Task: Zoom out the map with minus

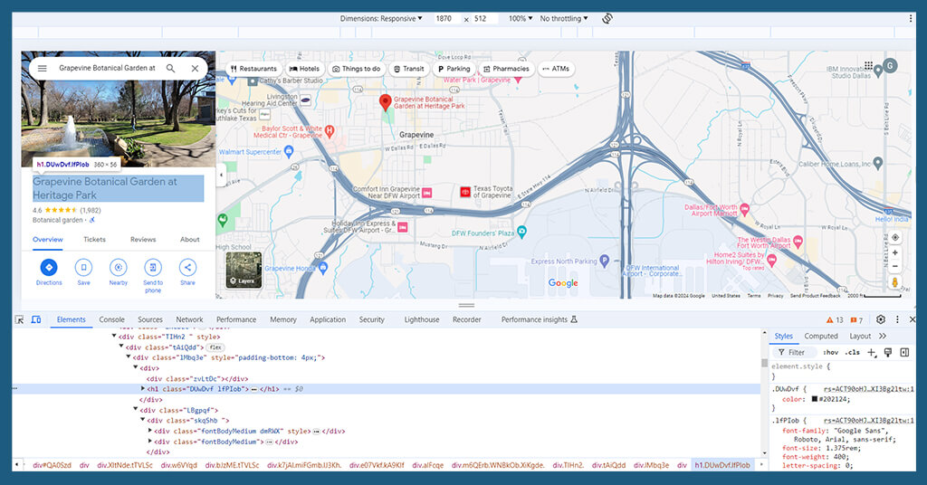Action: 895,266
